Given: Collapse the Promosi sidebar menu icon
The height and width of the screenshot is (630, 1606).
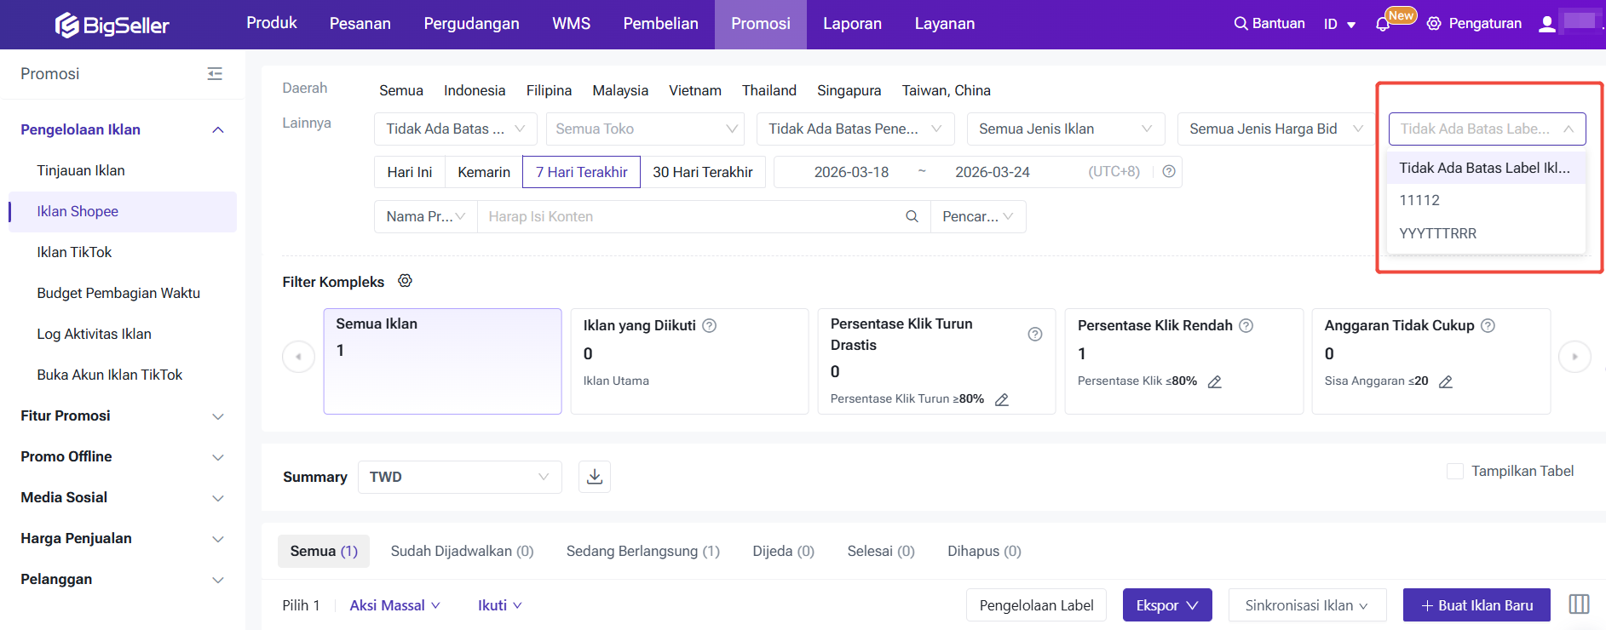Looking at the screenshot, I should tap(215, 74).
